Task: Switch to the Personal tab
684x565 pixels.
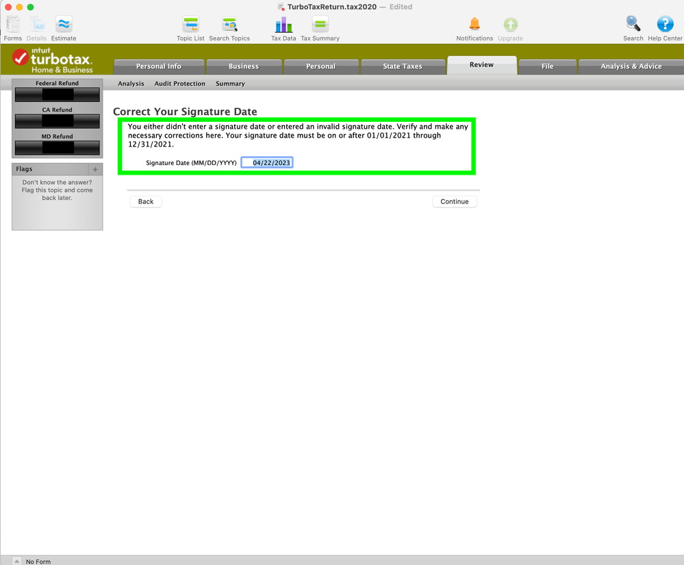Action: (321, 66)
